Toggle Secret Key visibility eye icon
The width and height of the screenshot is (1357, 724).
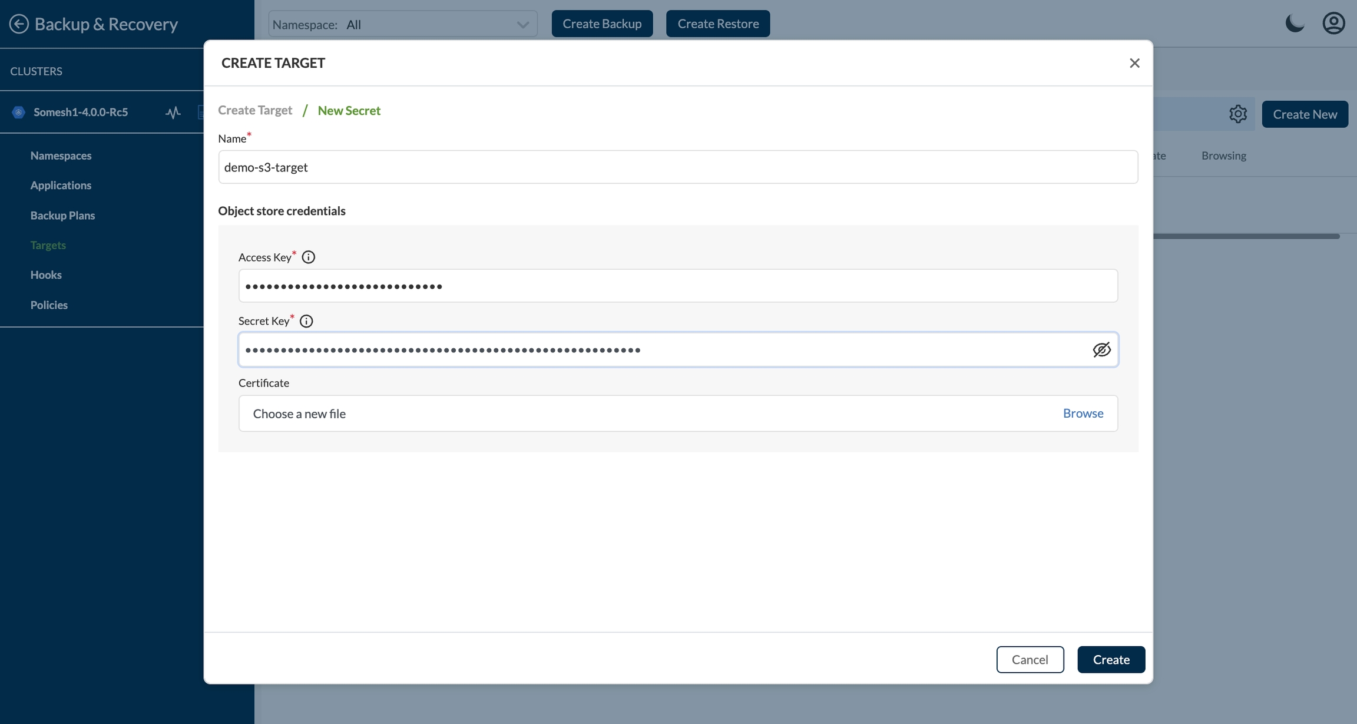(x=1101, y=349)
